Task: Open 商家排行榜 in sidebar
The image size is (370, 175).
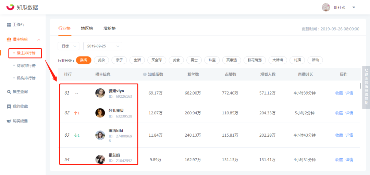Action: tap(26, 65)
